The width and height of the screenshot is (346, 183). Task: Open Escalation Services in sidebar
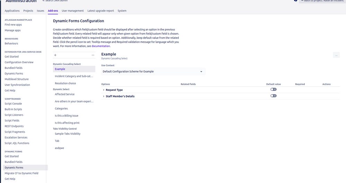click(x=16, y=137)
